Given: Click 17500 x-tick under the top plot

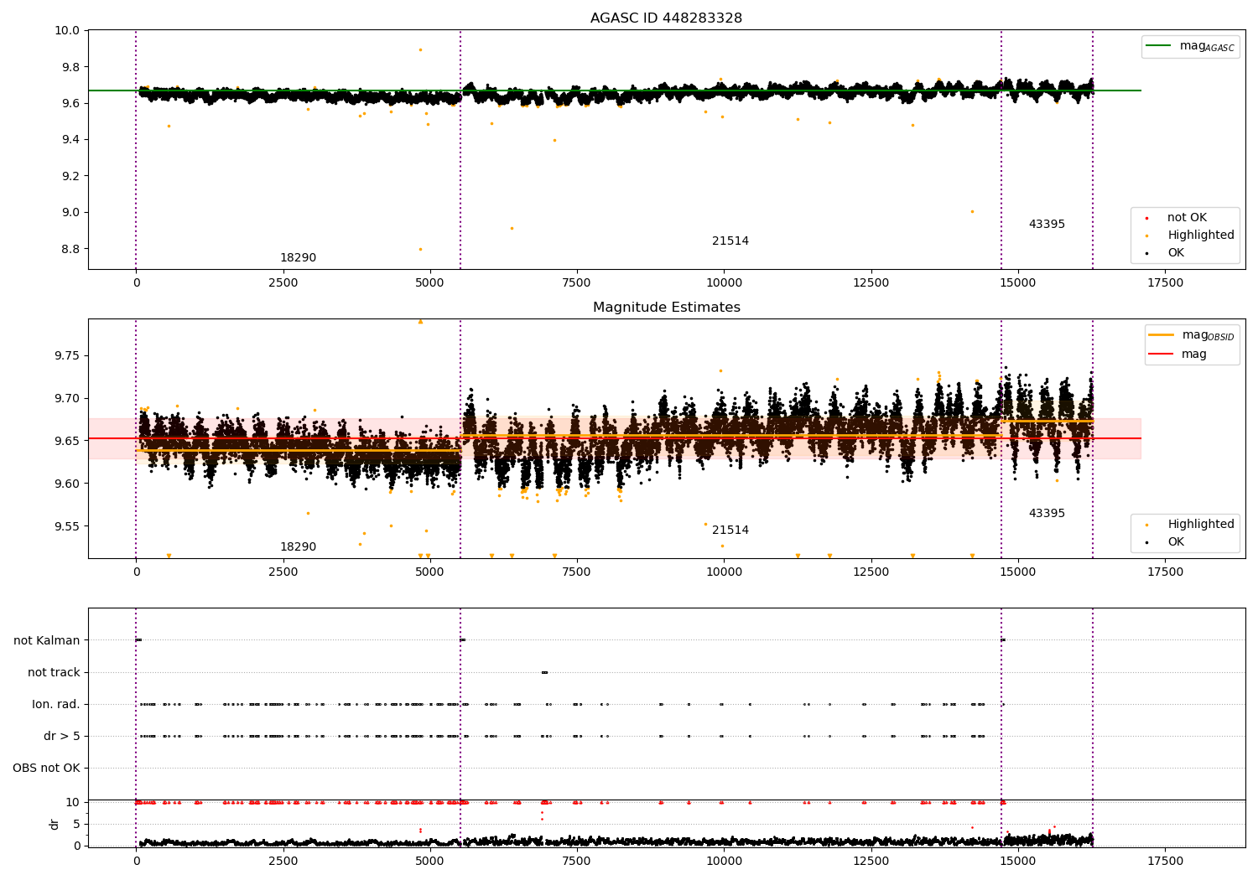Looking at the screenshot, I should (1165, 283).
